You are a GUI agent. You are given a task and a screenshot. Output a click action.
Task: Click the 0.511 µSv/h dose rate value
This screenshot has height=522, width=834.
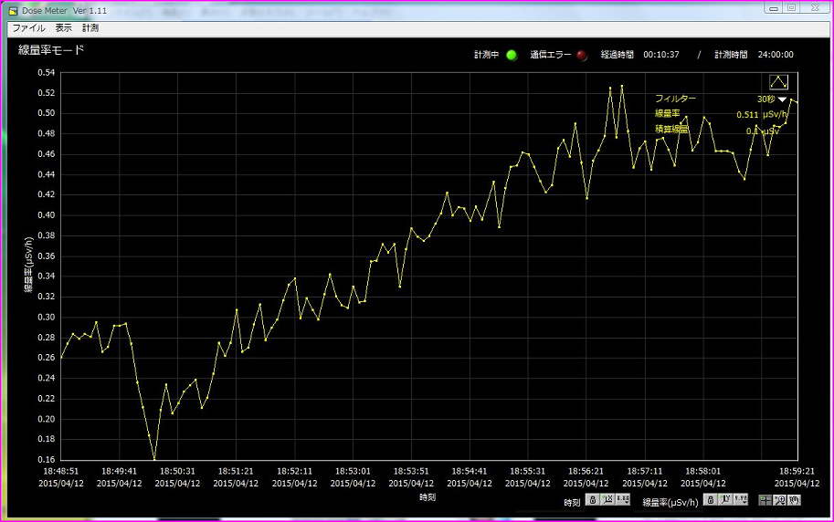[758, 115]
